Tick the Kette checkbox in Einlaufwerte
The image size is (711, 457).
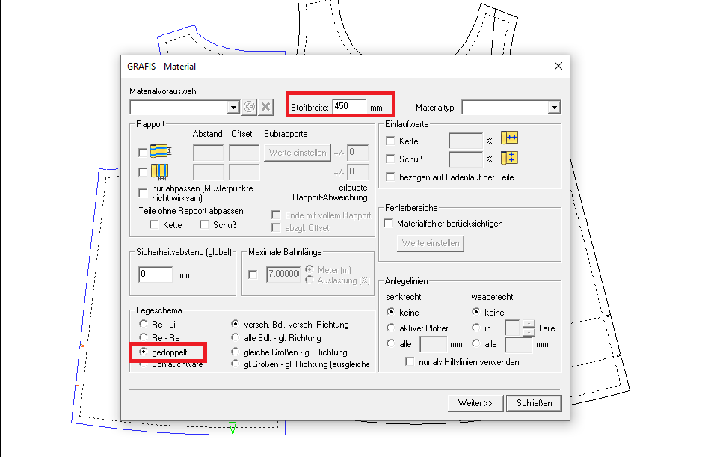click(390, 141)
